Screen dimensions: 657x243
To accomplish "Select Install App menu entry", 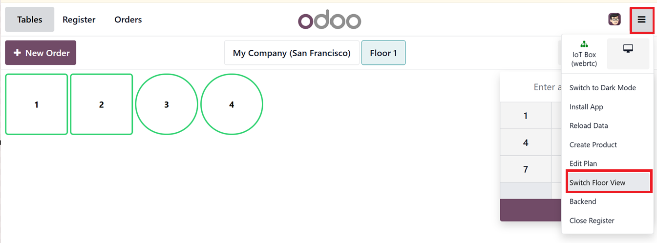I will point(586,107).
